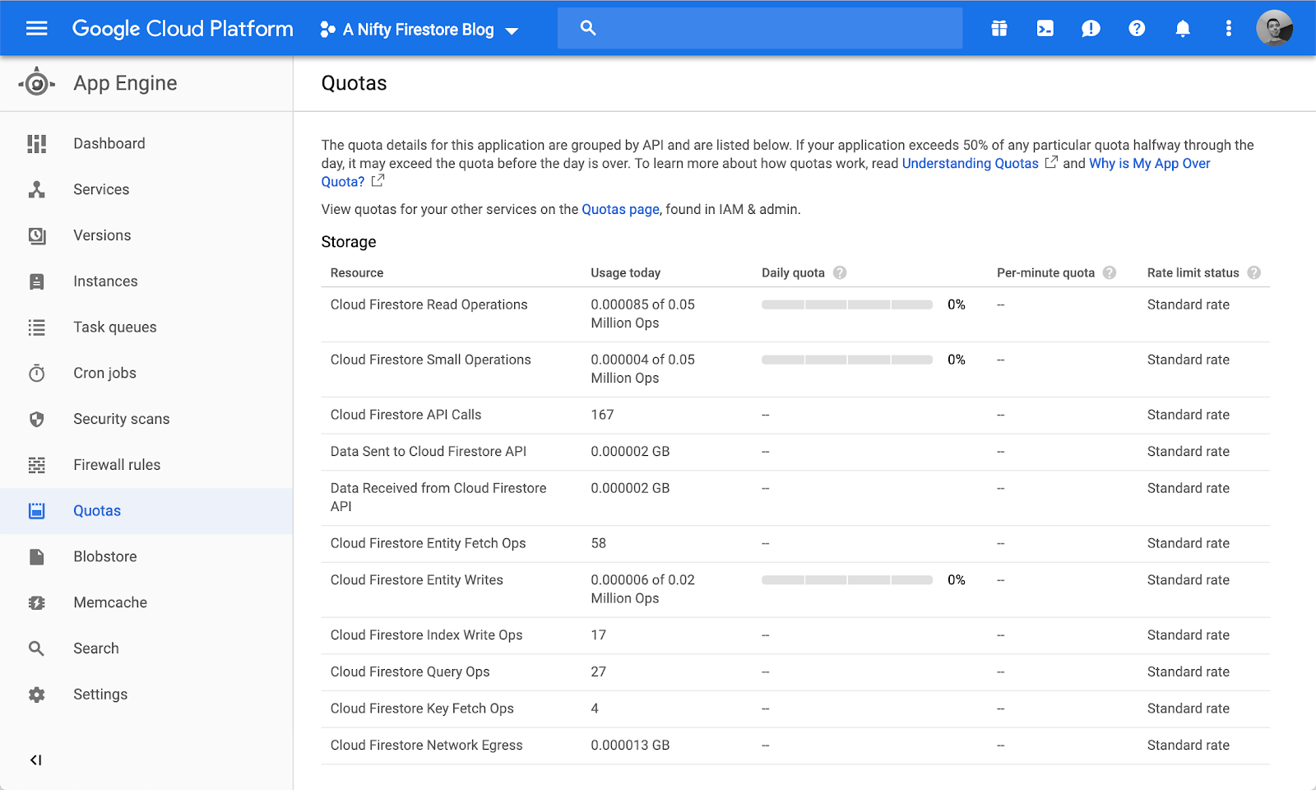1316x790 pixels.
Task: Go to Cron jobs in sidebar
Action: click(104, 373)
